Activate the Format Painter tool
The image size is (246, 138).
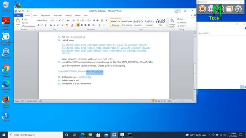(x=28, y=26)
